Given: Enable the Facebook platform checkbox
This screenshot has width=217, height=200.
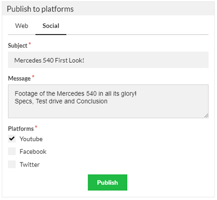Looking at the screenshot, I should click(12, 151).
